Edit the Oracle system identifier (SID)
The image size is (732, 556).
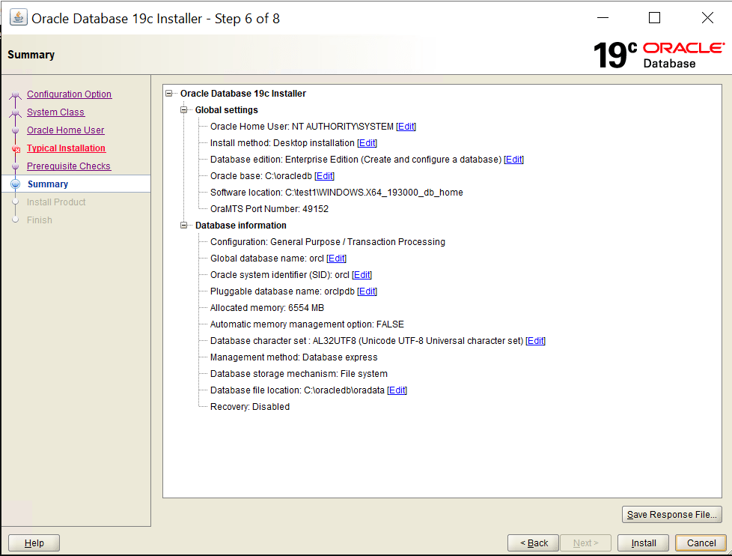(x=362, y=275)
